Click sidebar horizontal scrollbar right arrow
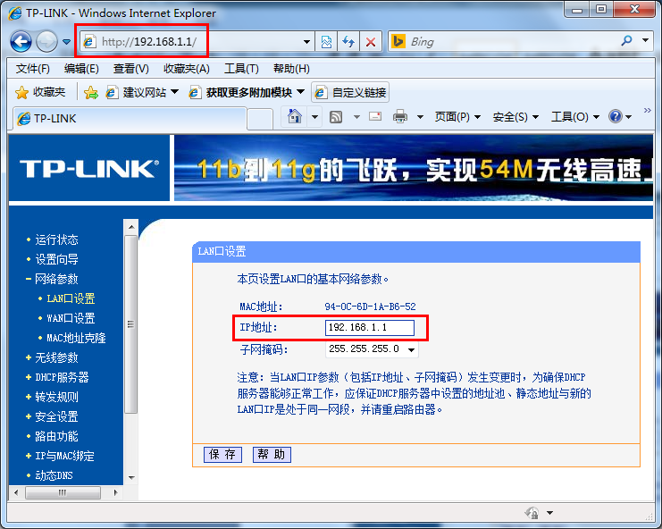The width and height of the screenshot is (662, 529). click(115, 492)
